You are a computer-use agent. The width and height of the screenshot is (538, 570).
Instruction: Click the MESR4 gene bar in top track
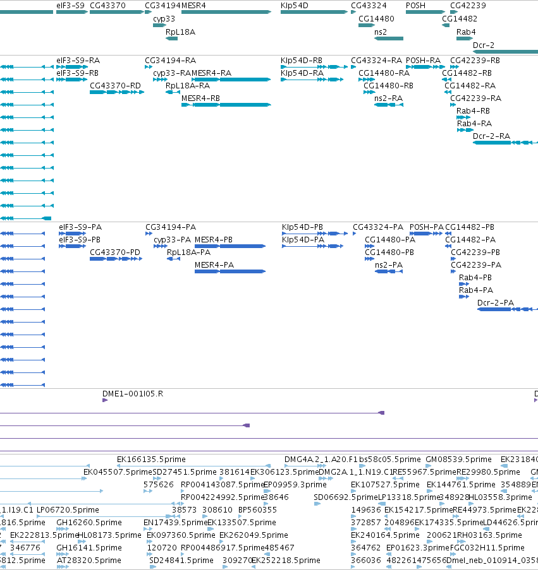coord(226,12)
